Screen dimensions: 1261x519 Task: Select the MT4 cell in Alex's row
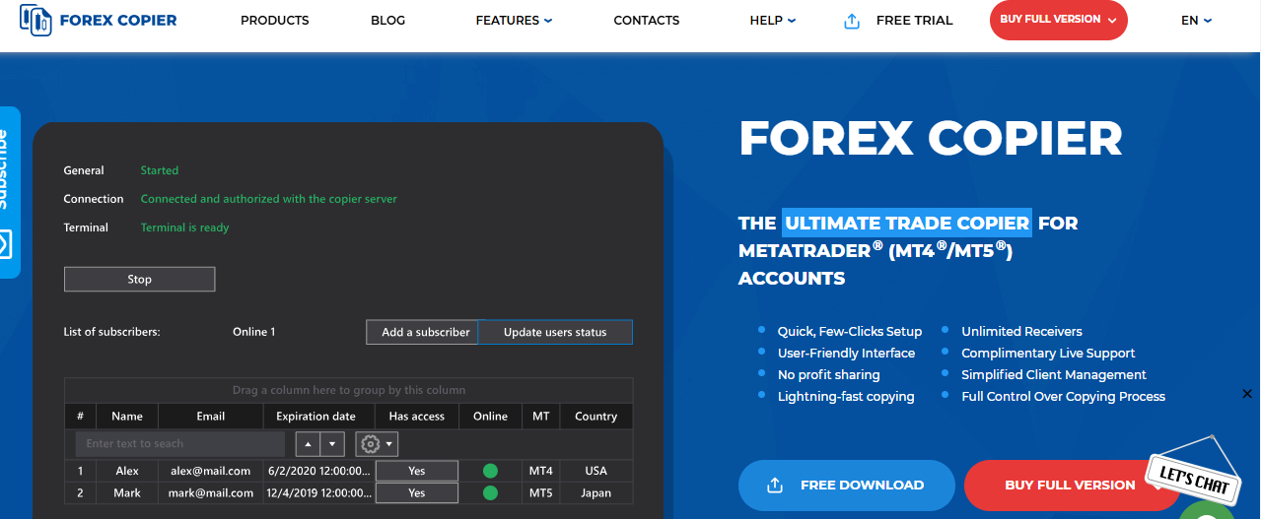coord(541,471)
